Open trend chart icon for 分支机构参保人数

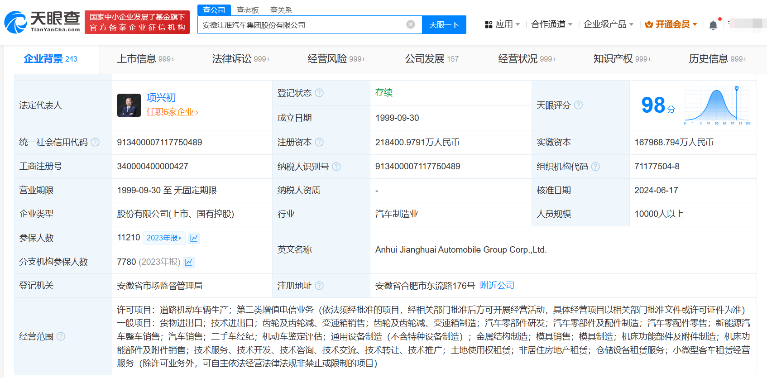point(189,262)
